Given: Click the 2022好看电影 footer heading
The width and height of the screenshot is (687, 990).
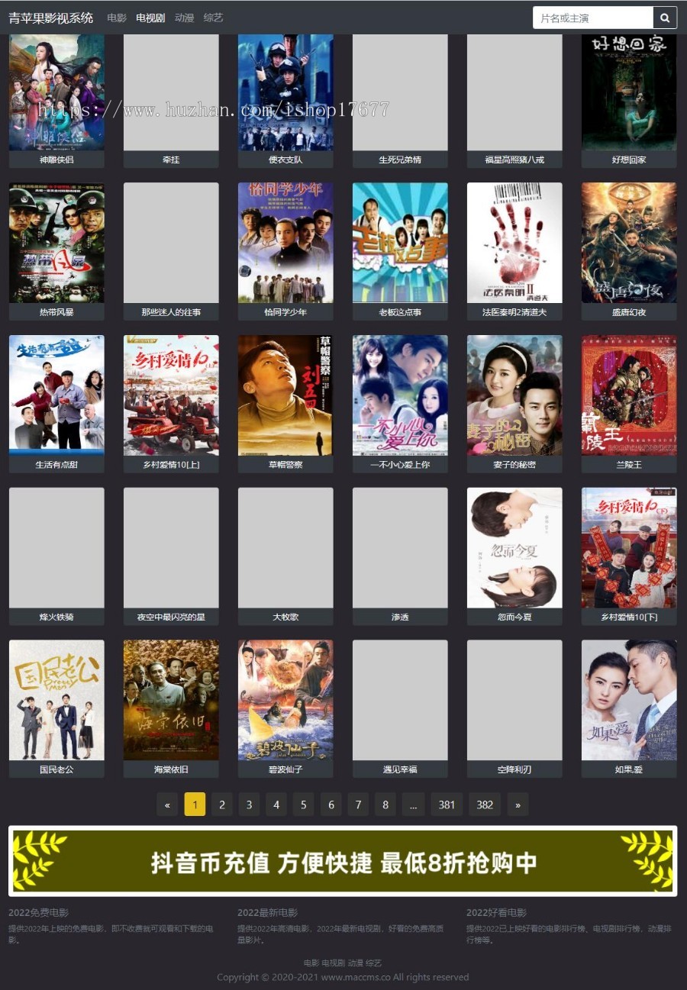Looking at the screenshot, I should pyautogui.click(x=496, y=913).
